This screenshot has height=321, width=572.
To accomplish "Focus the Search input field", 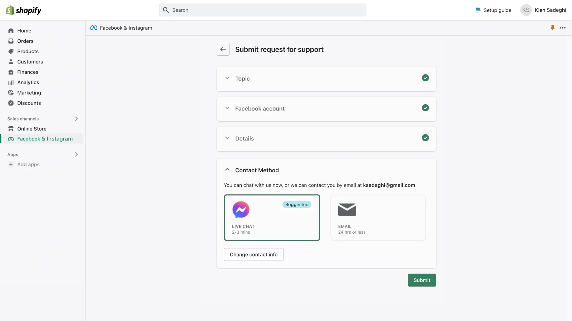I will tap(263, 10).
